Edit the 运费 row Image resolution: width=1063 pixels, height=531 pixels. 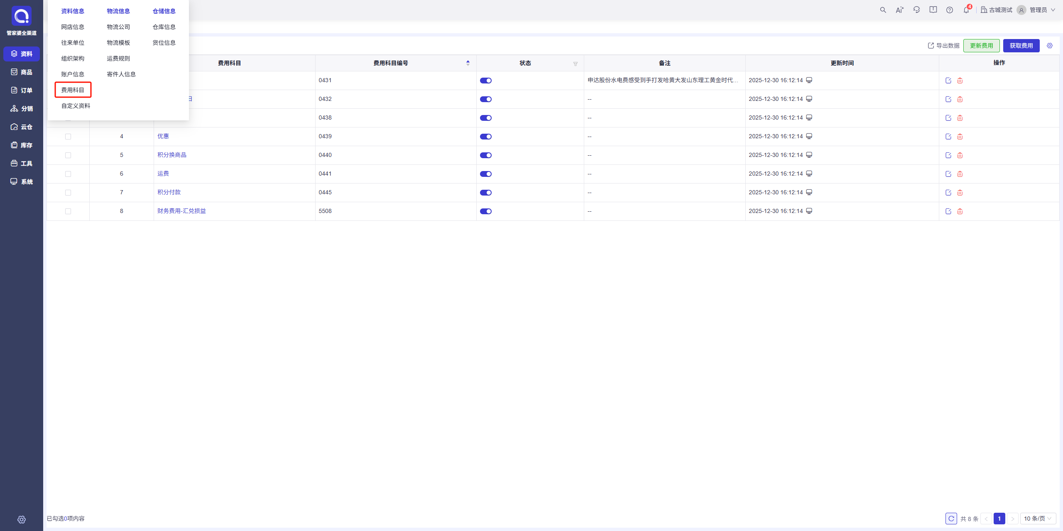tap(948, 174)
